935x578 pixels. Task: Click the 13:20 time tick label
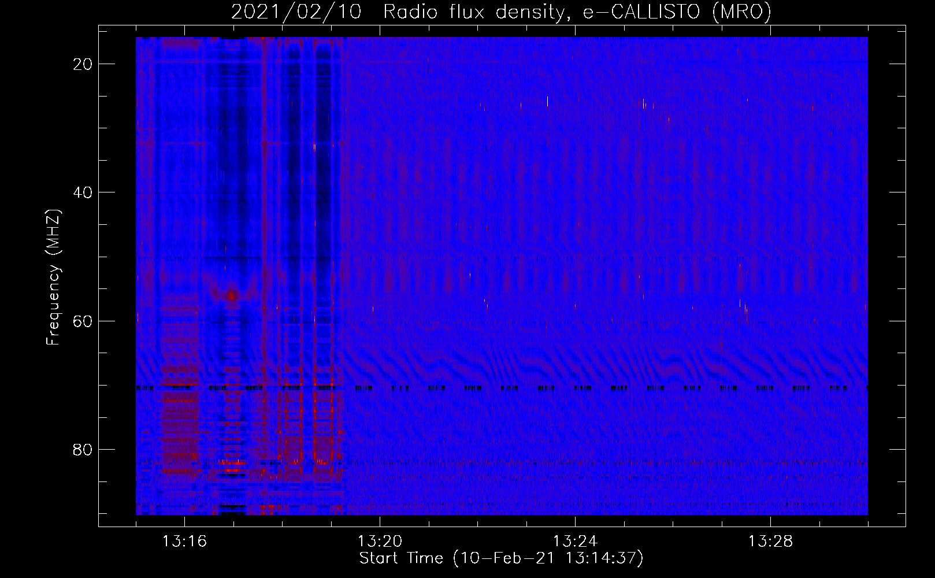380,542
